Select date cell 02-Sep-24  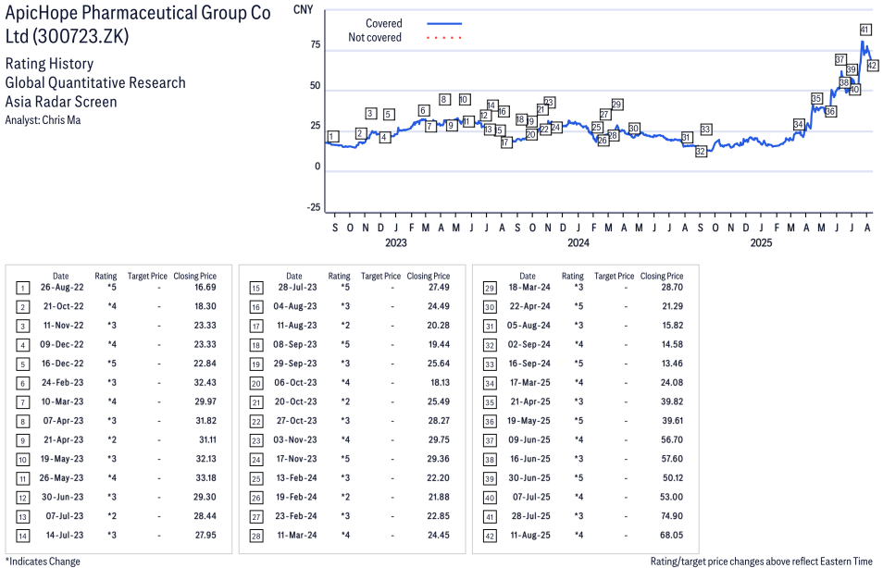[529, 344]
